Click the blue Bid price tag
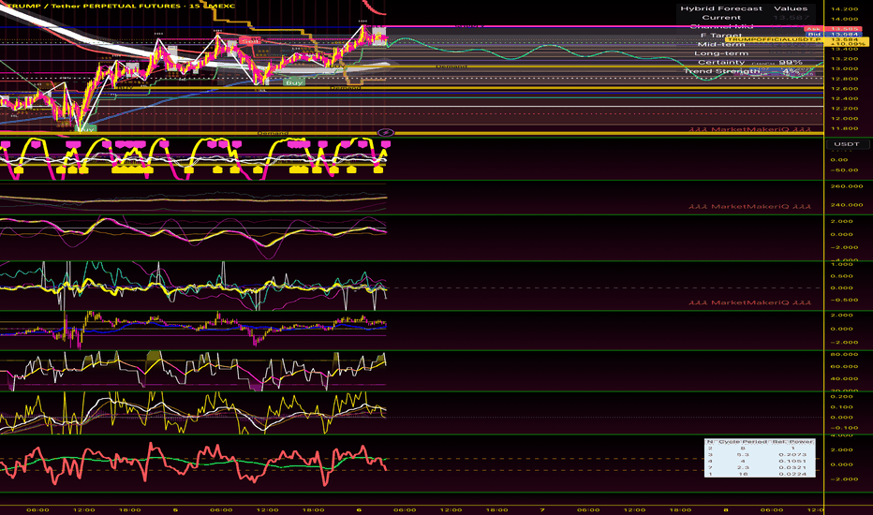This screenshot has width=873, height=515. (813, 35)
